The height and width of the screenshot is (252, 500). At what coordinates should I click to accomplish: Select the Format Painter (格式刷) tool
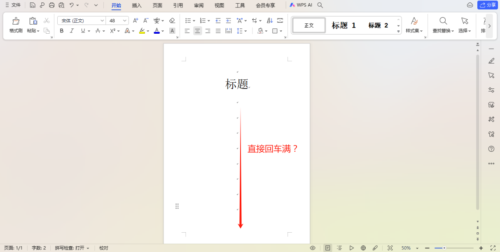(x=16, y=25)
